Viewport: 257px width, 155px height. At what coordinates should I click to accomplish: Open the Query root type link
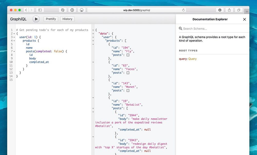(192, 59)
